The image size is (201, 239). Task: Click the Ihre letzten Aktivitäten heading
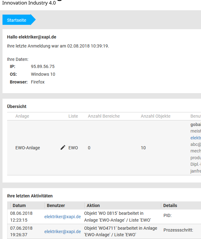[30, 196]
